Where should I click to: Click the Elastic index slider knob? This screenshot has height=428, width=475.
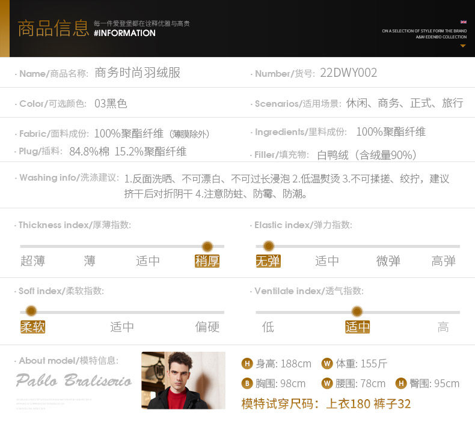tap(268, 246)
